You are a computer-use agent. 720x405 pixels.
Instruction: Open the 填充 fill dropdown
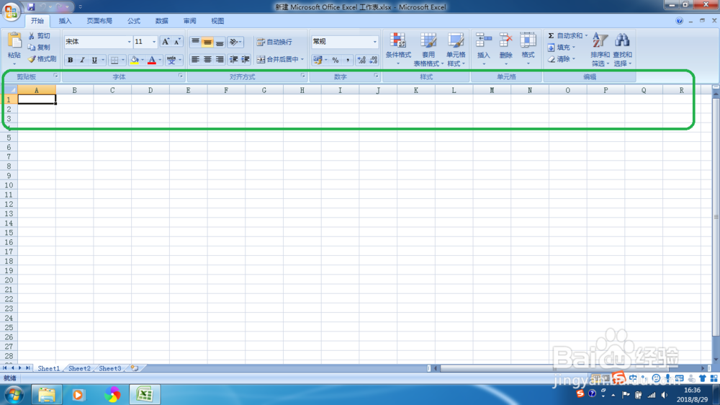tap(561, 47)
